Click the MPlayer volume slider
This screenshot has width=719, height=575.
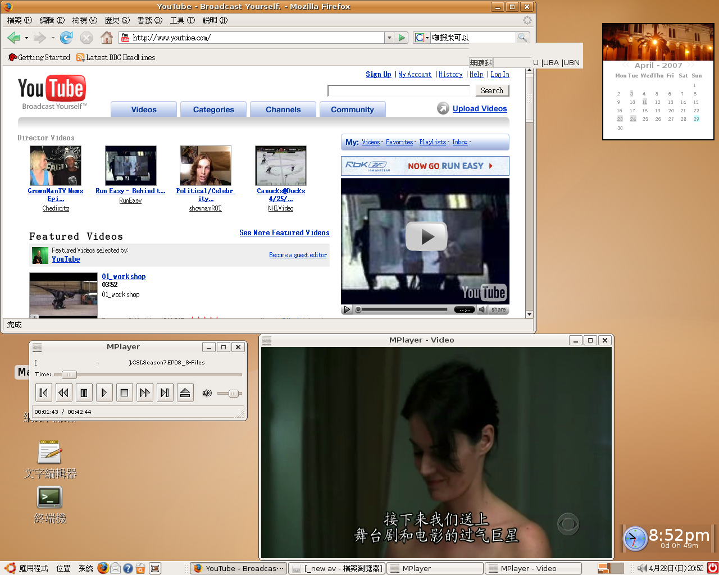click(230, 393)
